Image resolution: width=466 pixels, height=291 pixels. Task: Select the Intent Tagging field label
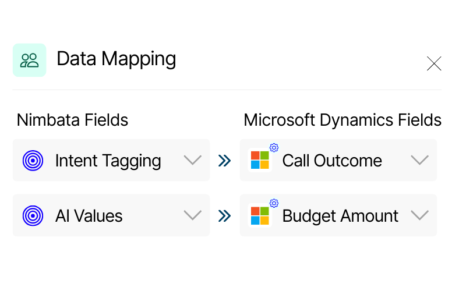108,161
